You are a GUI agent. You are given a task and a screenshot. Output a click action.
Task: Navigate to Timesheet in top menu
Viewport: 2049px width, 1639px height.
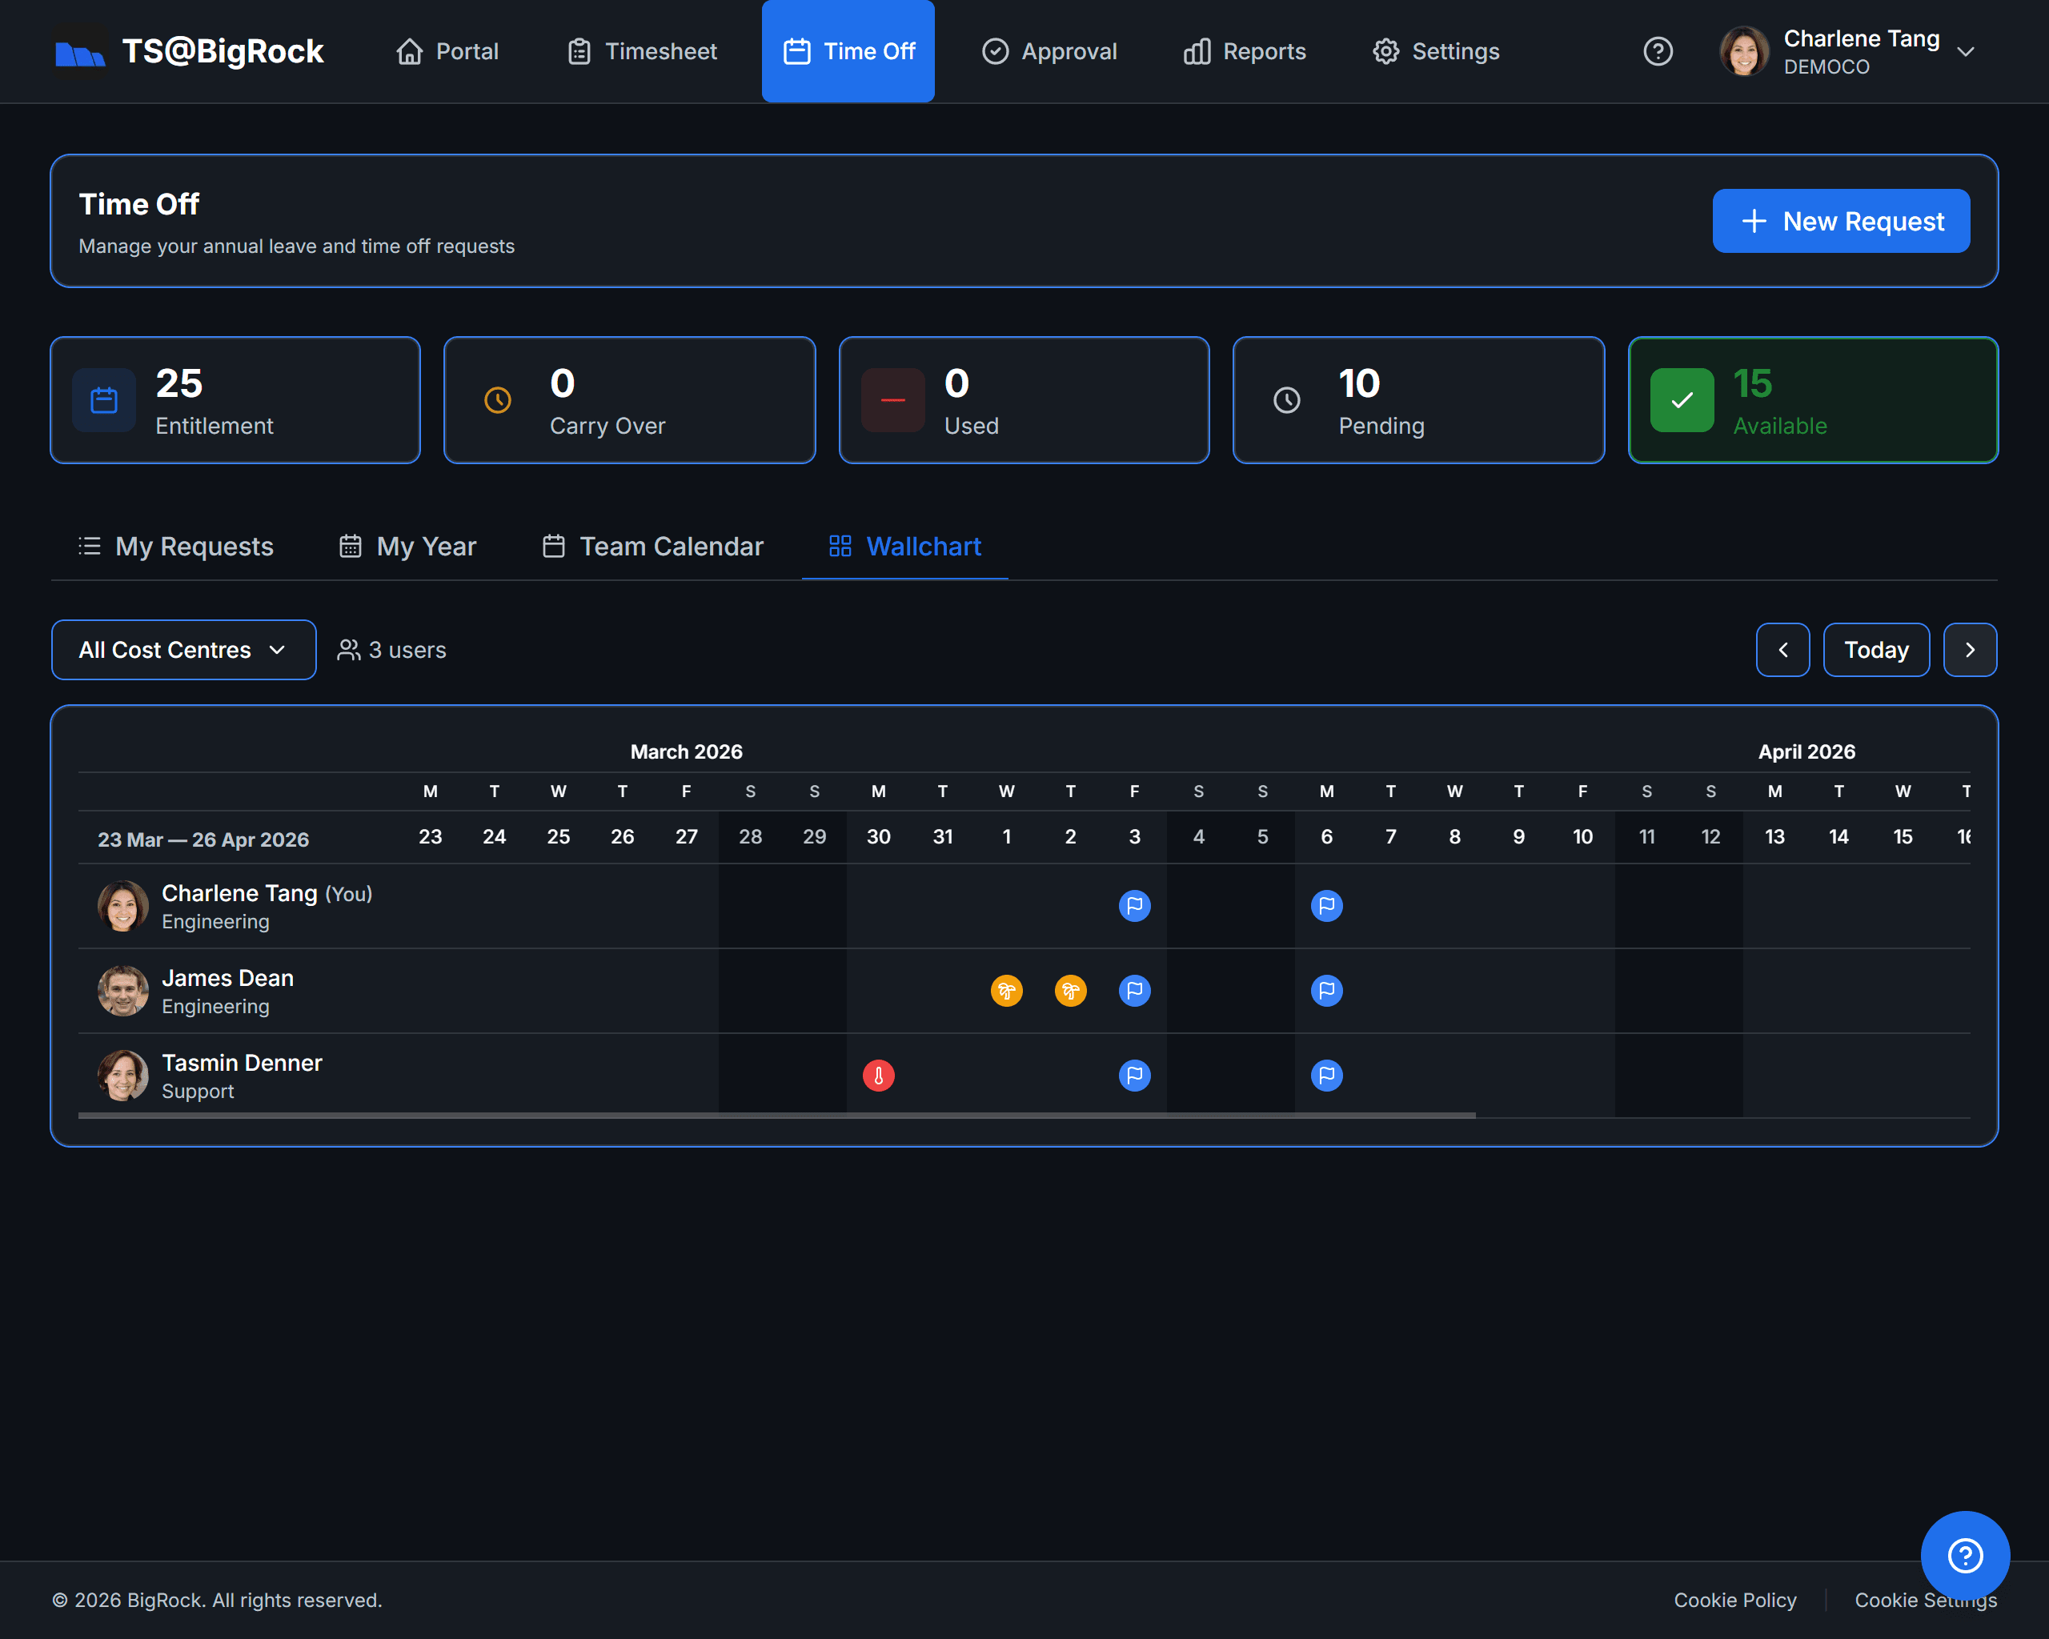pyautogui.click(x=643, y=51)
